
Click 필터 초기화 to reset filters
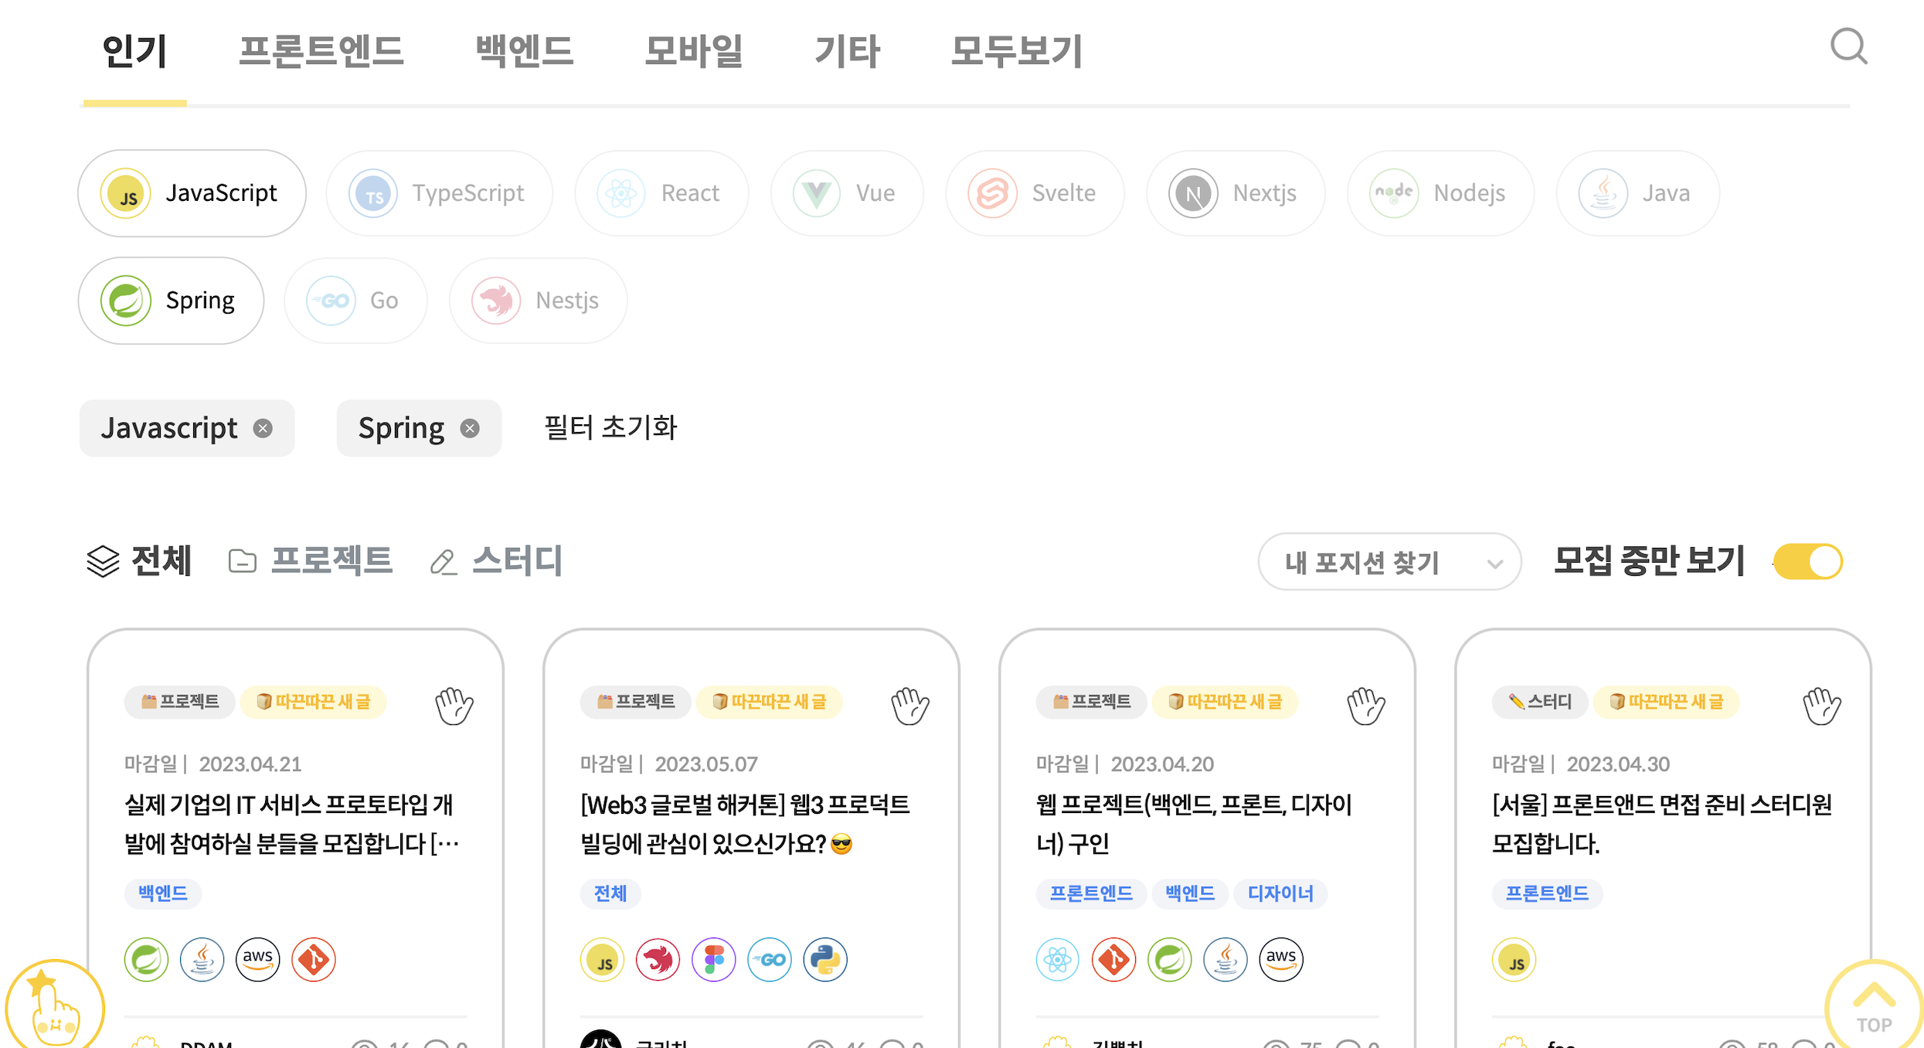[610, 427]
